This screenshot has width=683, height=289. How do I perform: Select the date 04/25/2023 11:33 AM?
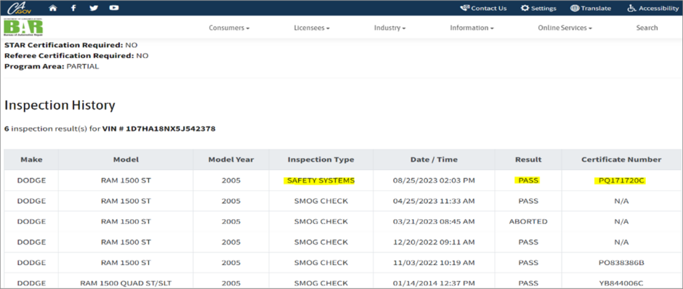click(x=434, y=201)
